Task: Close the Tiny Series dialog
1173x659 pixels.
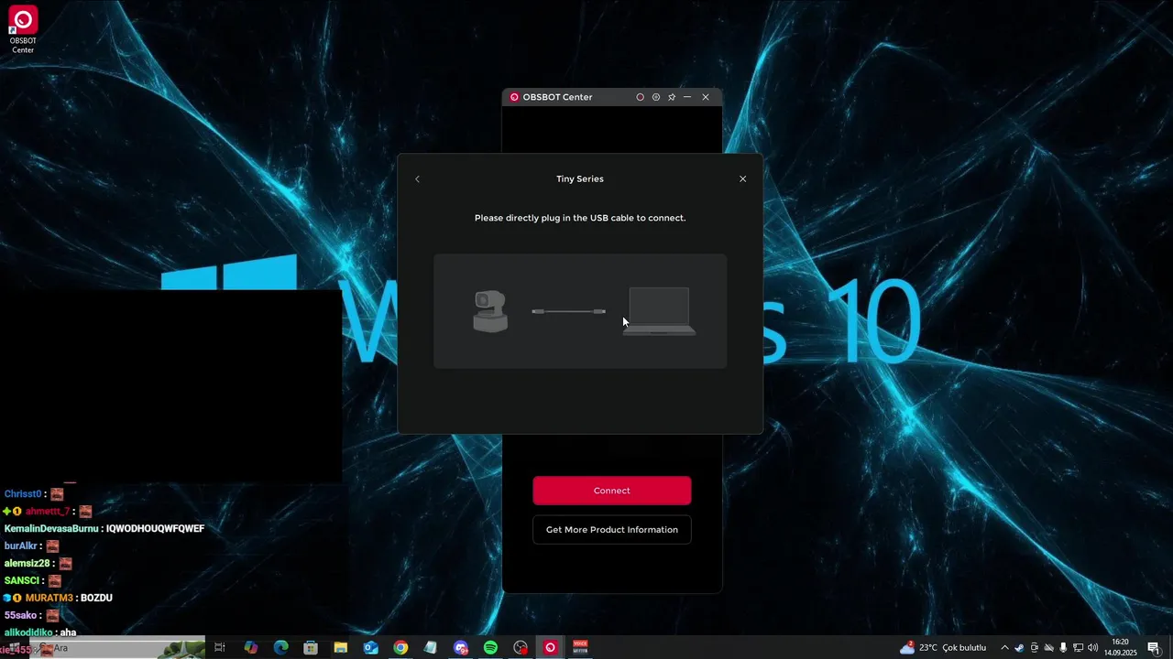Action: (x=743, y=178)
